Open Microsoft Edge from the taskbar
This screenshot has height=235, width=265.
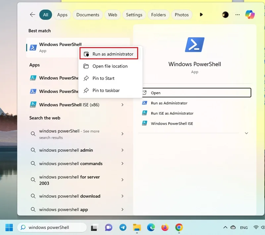tap(151, 227)
